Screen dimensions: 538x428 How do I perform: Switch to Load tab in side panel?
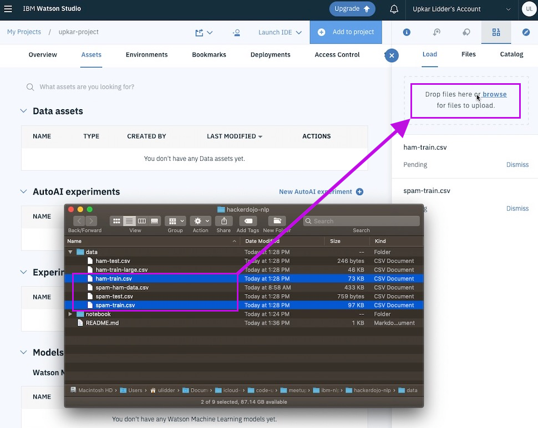click(430, 54)
